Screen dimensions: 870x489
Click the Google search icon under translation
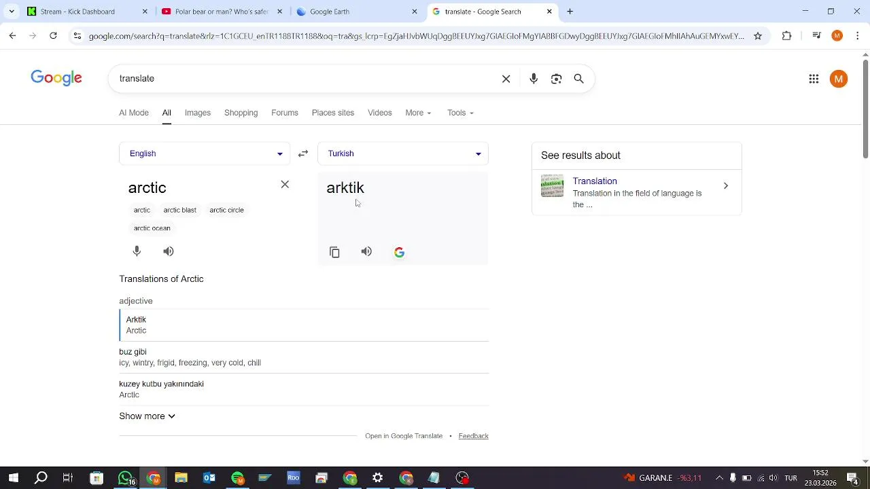pos(399,252)
